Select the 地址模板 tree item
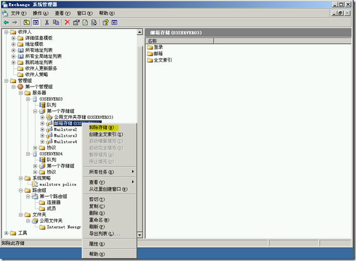Image resolution: width=356 pixels, height=261 pixels. 34,44
